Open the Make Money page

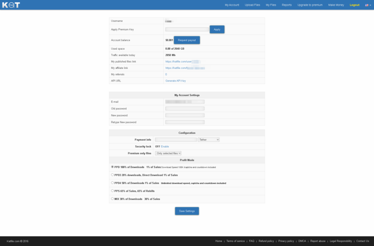(336, 5)
